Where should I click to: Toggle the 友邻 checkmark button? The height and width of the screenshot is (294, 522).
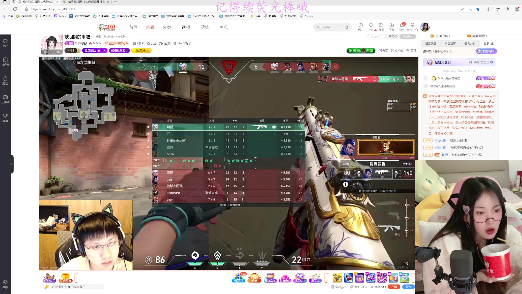pos(375,36)
